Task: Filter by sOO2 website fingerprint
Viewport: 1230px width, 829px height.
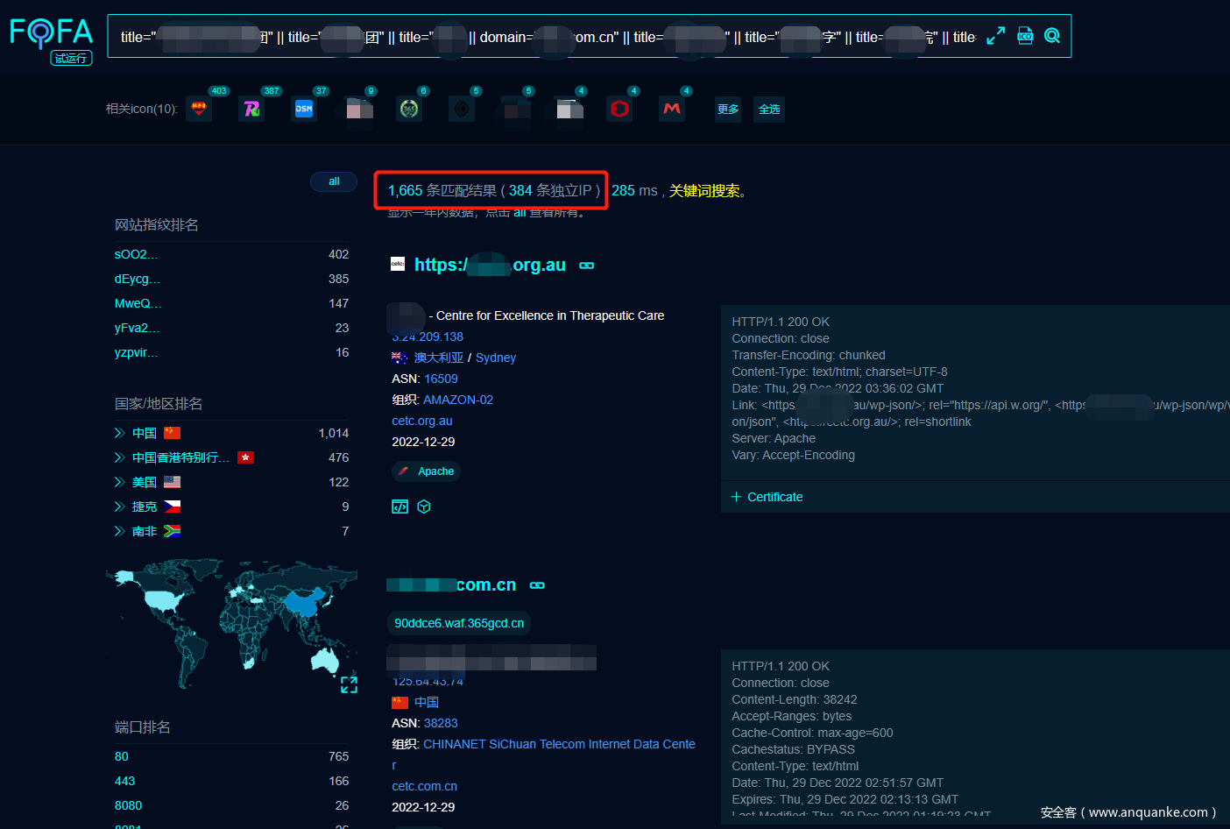Action: 137,254
